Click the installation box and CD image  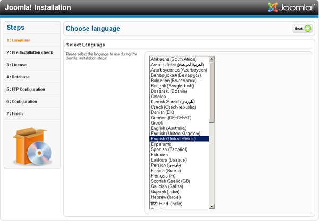point(32,146)
